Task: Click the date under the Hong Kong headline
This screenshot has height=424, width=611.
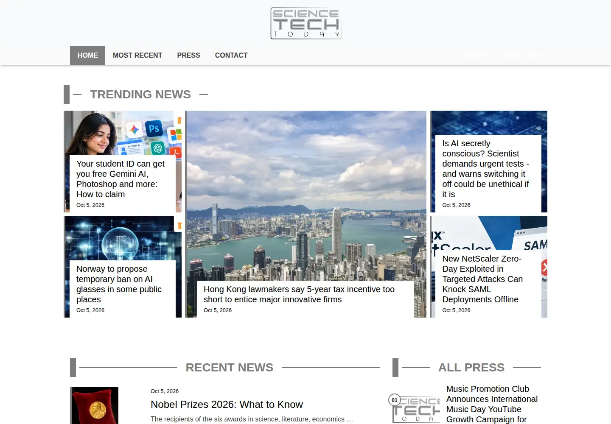Action: tap(218, 310)
